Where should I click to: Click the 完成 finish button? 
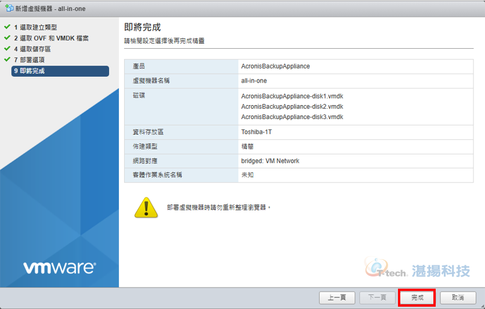(x=417, y=297)
